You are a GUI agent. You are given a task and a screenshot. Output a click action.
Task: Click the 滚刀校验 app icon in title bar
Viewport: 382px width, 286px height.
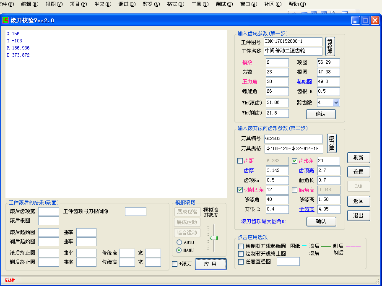pos(5,20)
